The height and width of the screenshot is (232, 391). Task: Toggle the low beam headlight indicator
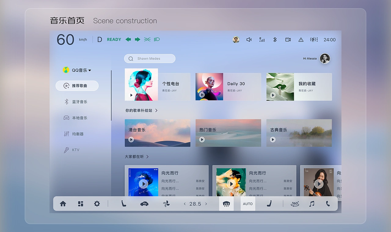click(157, 39)
